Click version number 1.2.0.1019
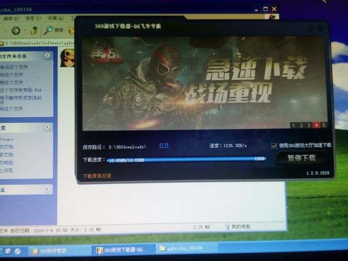 tap(318, 173)
